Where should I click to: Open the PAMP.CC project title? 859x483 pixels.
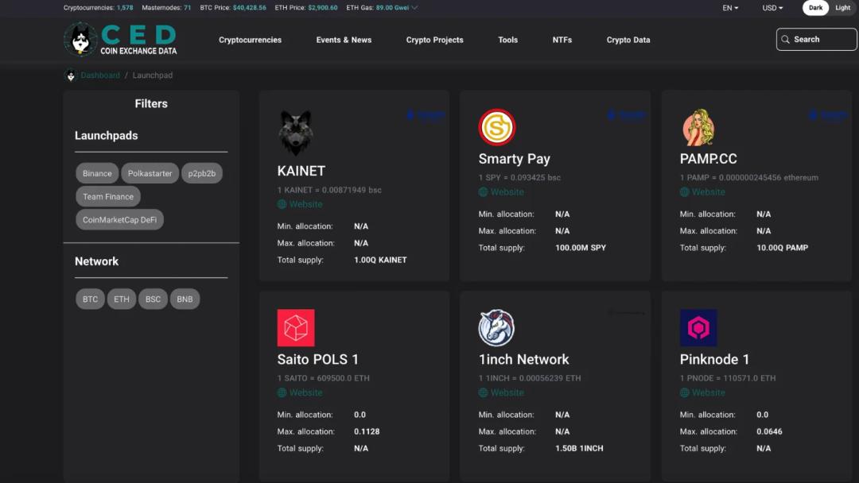pyautogui.click(x=708, y=159)
